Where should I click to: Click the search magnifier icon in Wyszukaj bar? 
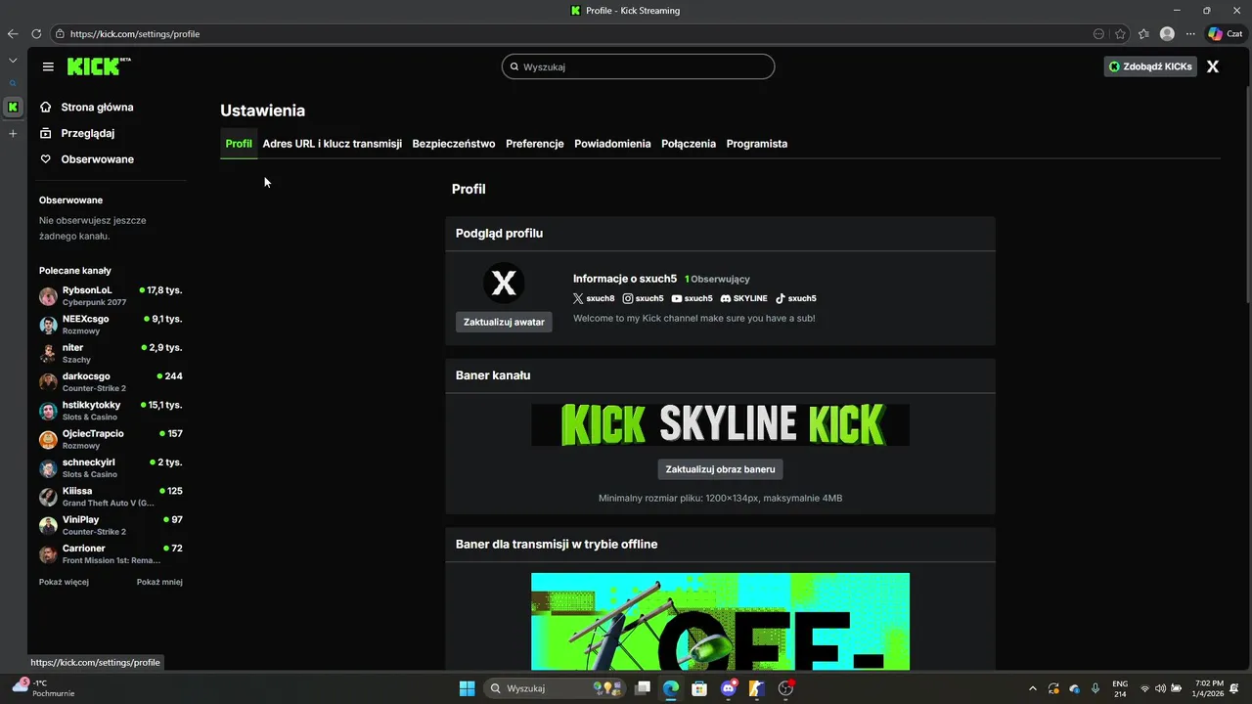click(514, 66)
